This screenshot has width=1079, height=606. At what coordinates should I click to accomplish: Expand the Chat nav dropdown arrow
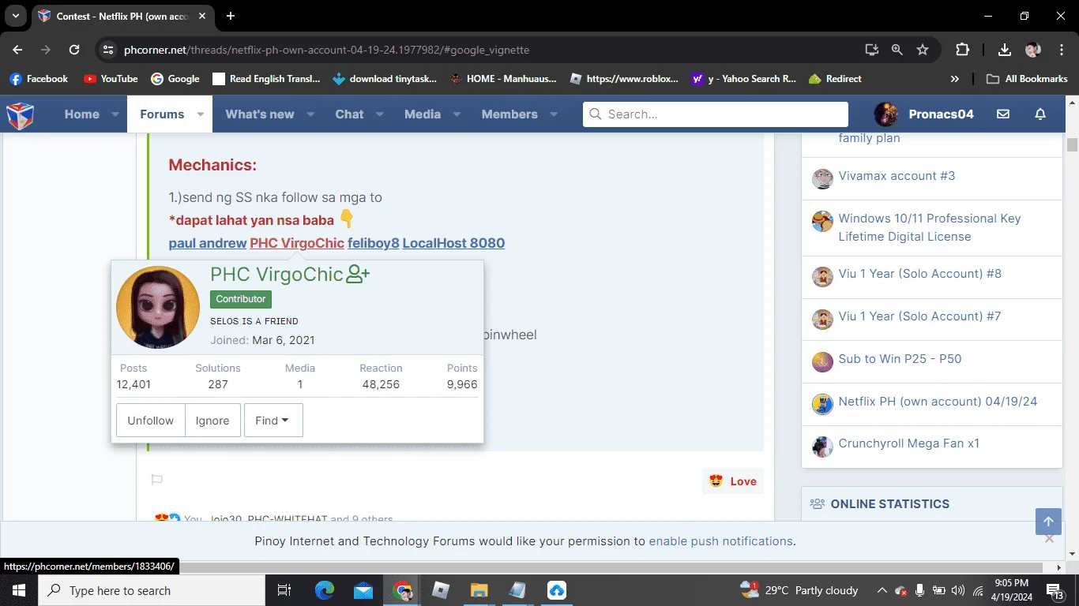point(380,114)
